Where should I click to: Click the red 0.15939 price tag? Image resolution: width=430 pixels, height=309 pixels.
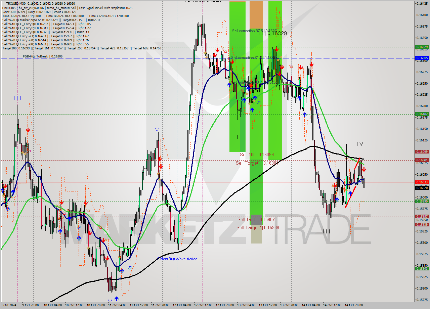422,225
